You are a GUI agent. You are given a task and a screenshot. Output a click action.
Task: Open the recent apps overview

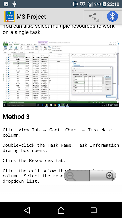pyautogui.click(x=94, y=210)
